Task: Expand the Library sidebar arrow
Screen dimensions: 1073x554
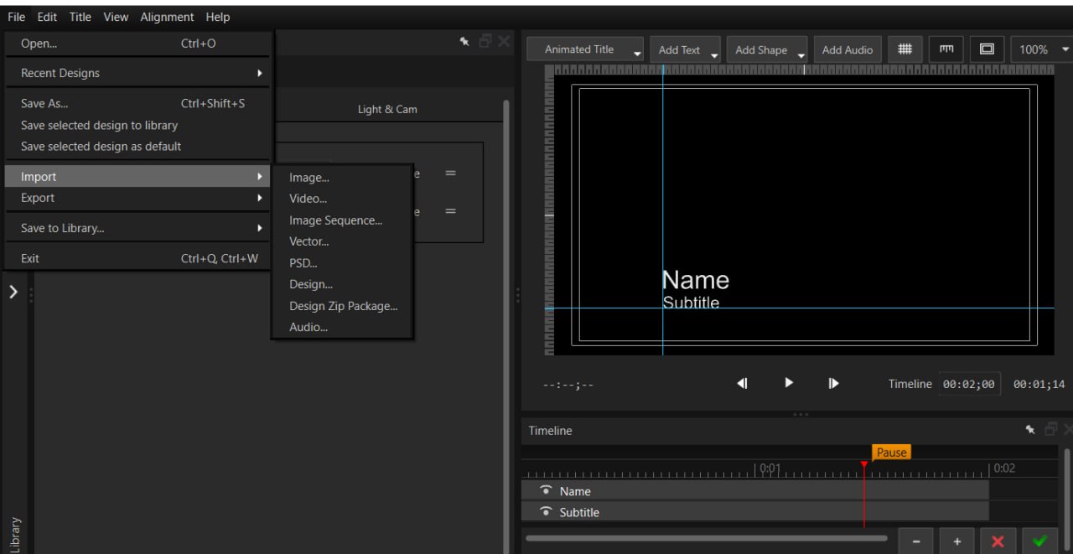Action: [13, 293]
